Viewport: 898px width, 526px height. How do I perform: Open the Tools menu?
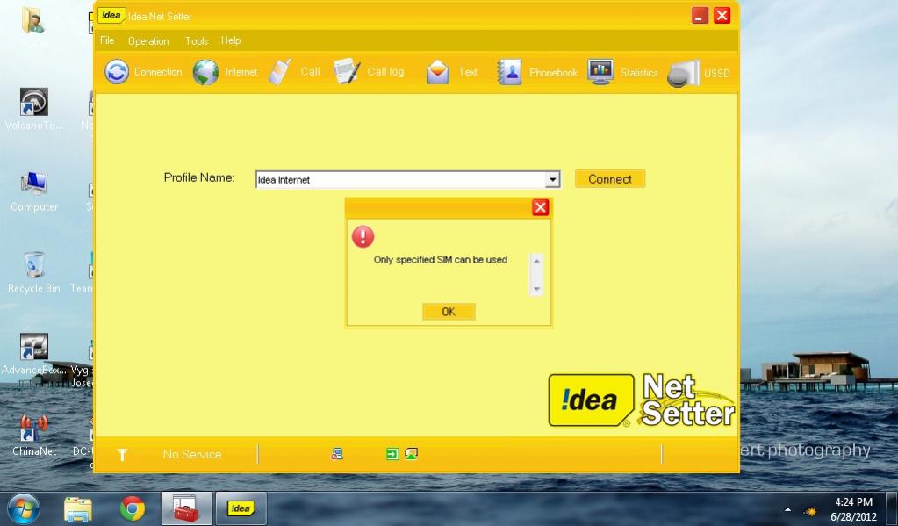click(197, 40)
